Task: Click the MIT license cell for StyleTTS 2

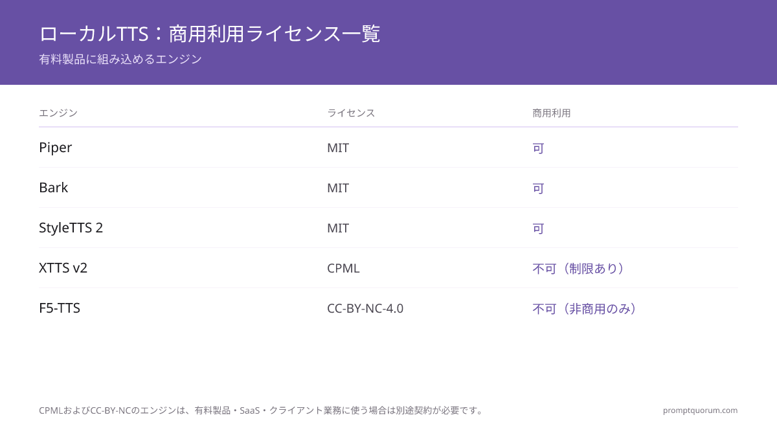Action: coord(338,228)
